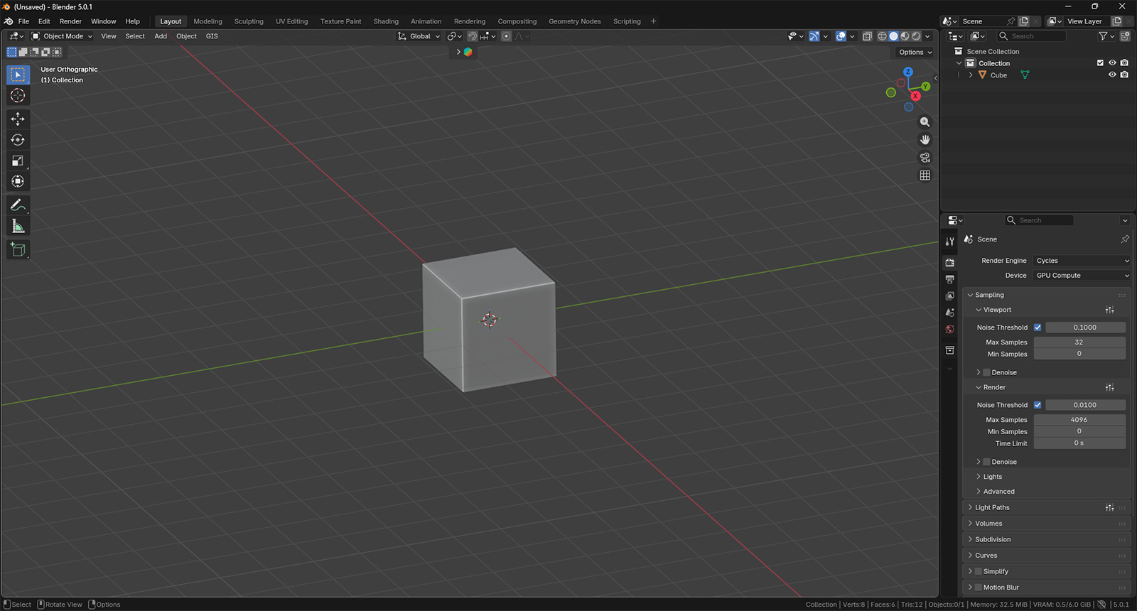Viewport: 1137px width, 611px height.
Task: Click the viewport Options button
Action: [x=915, y=52]
